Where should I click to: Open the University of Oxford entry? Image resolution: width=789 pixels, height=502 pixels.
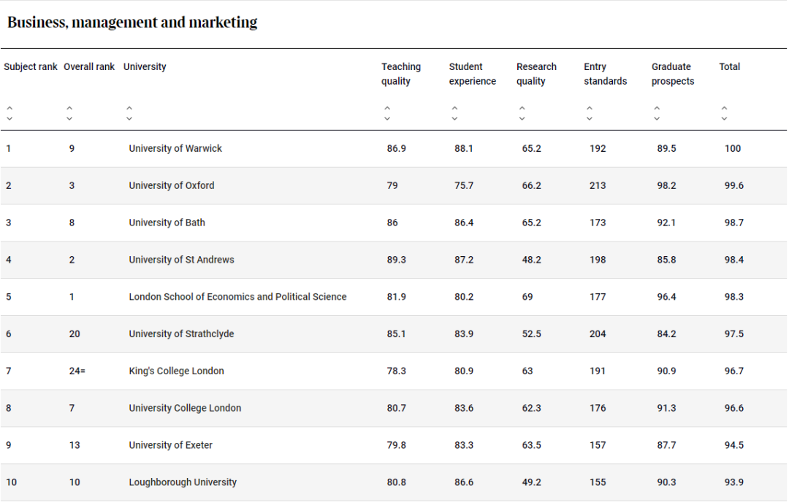[x=172, y=185]
